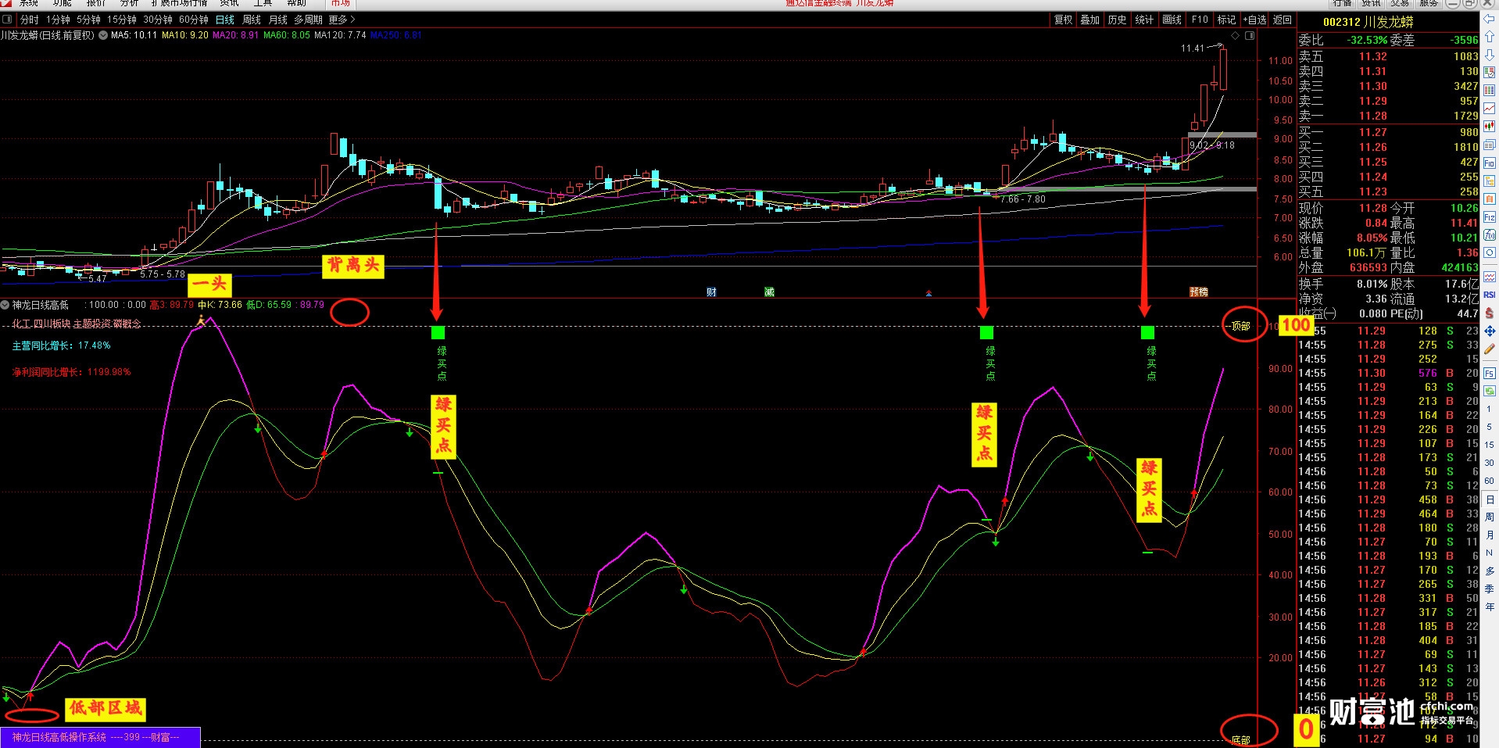
Task: Click the F10 button in chart toolbar
Action: [1200, 20]
